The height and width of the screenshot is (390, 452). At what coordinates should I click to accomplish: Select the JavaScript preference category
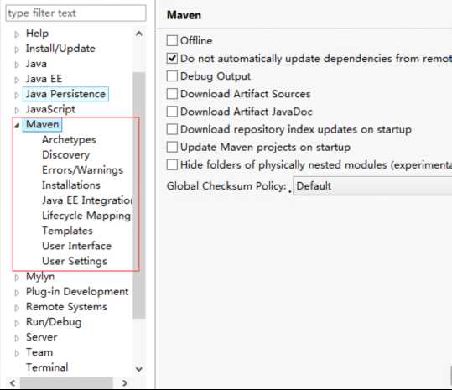[x=50, y=109]
